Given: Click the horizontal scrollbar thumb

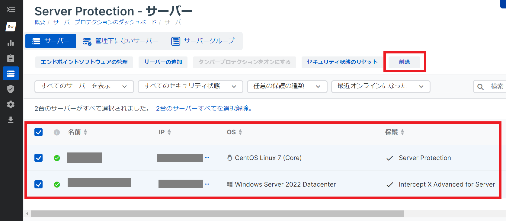Looking at the screenshot, I should click(217, 213).
